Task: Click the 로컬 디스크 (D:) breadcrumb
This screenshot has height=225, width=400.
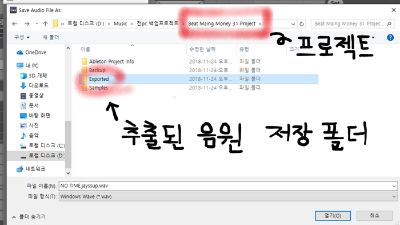Action: pyautogui.click(x=86, y=24)
